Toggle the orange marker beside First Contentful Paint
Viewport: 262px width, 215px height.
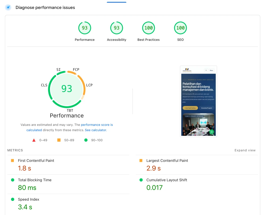[12, 161]
